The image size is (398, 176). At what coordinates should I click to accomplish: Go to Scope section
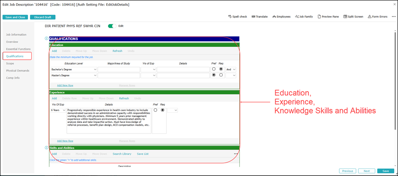tap(10, 64)
